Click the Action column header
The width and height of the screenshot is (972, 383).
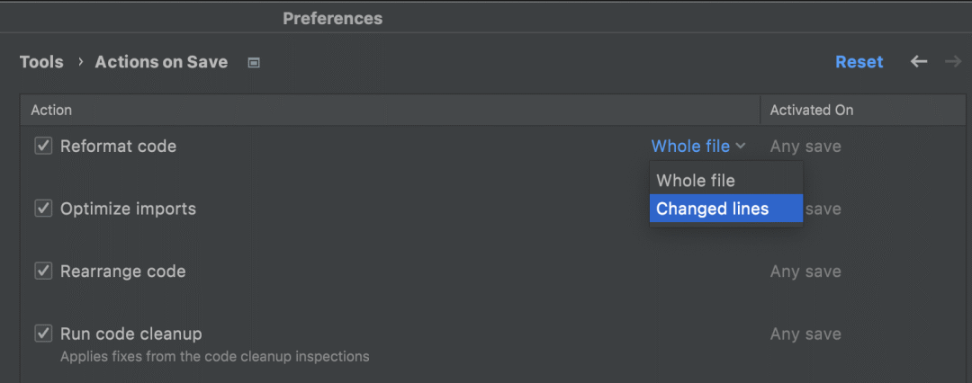[x=51, y=110]
